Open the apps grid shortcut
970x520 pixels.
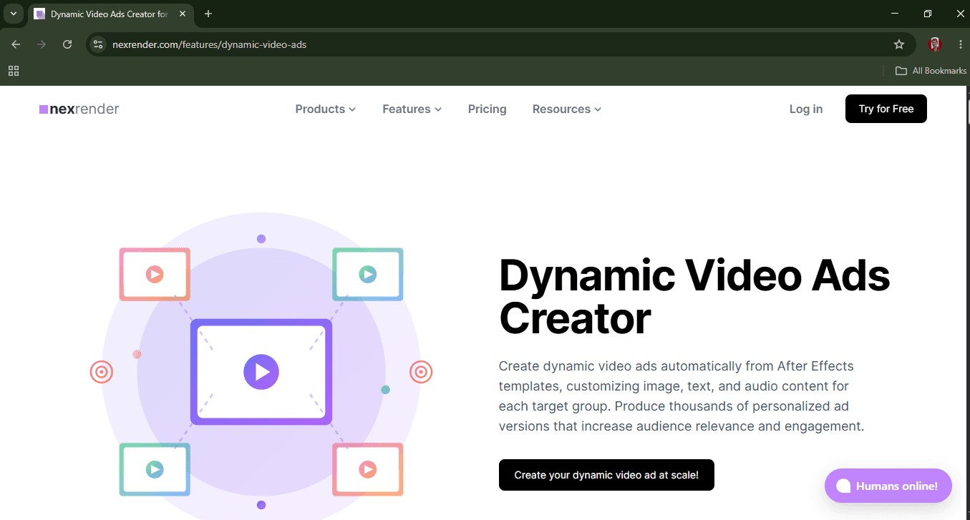(x=13, y=71)
